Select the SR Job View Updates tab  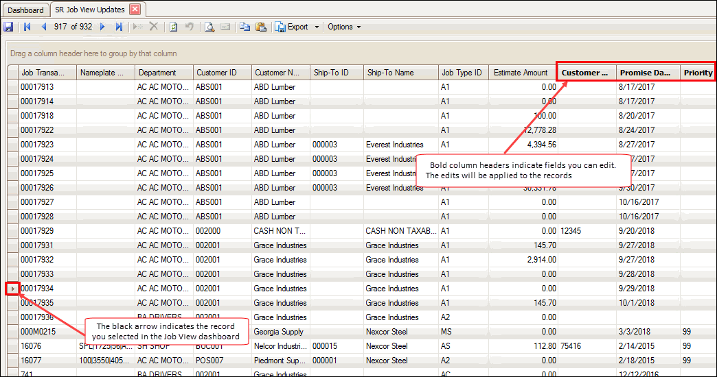coord(89,10)
